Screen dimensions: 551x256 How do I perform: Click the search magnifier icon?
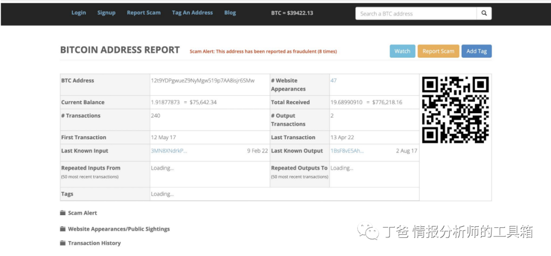484,13
